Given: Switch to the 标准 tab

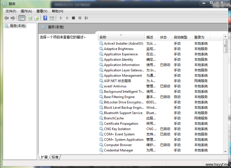Looking at the screenshot, I should pos(55,157).
